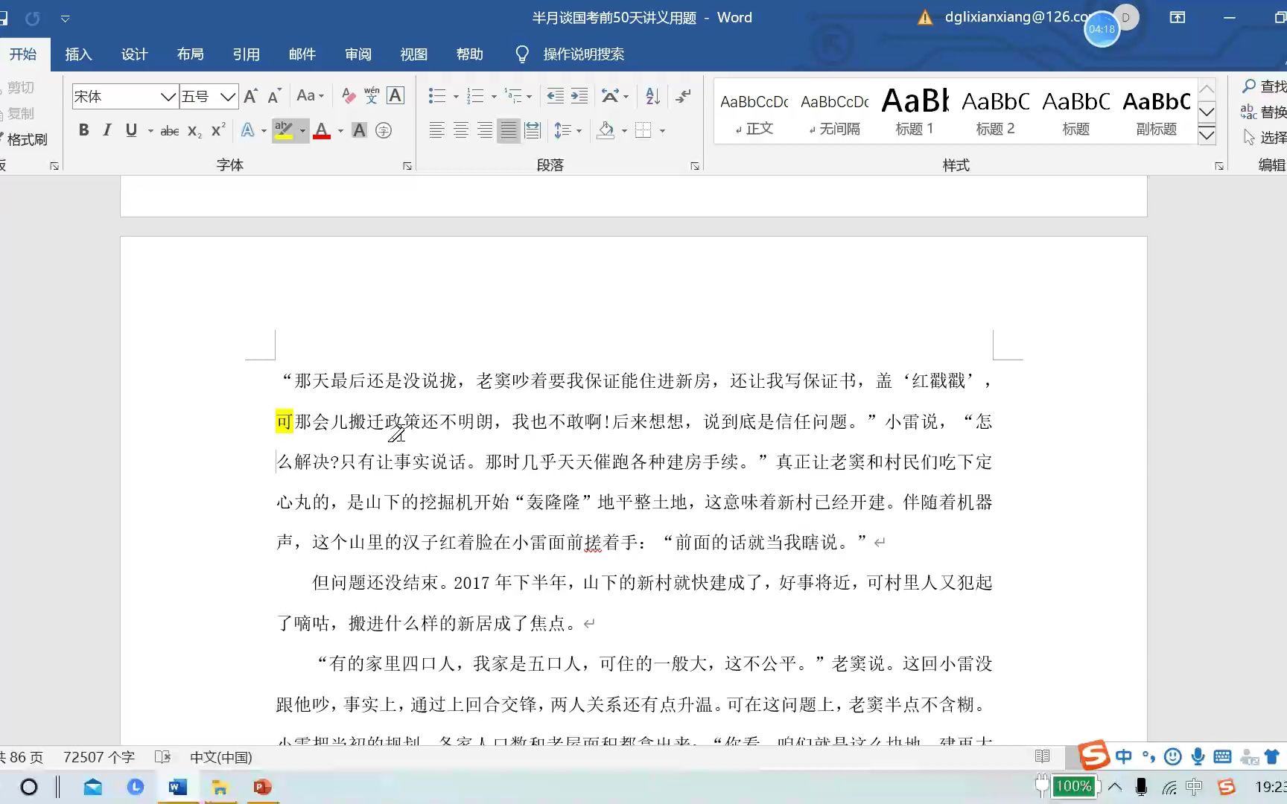The image size is (1287, 804).
Task: Click the 72507 个字 word count
Action: (99, 757)
